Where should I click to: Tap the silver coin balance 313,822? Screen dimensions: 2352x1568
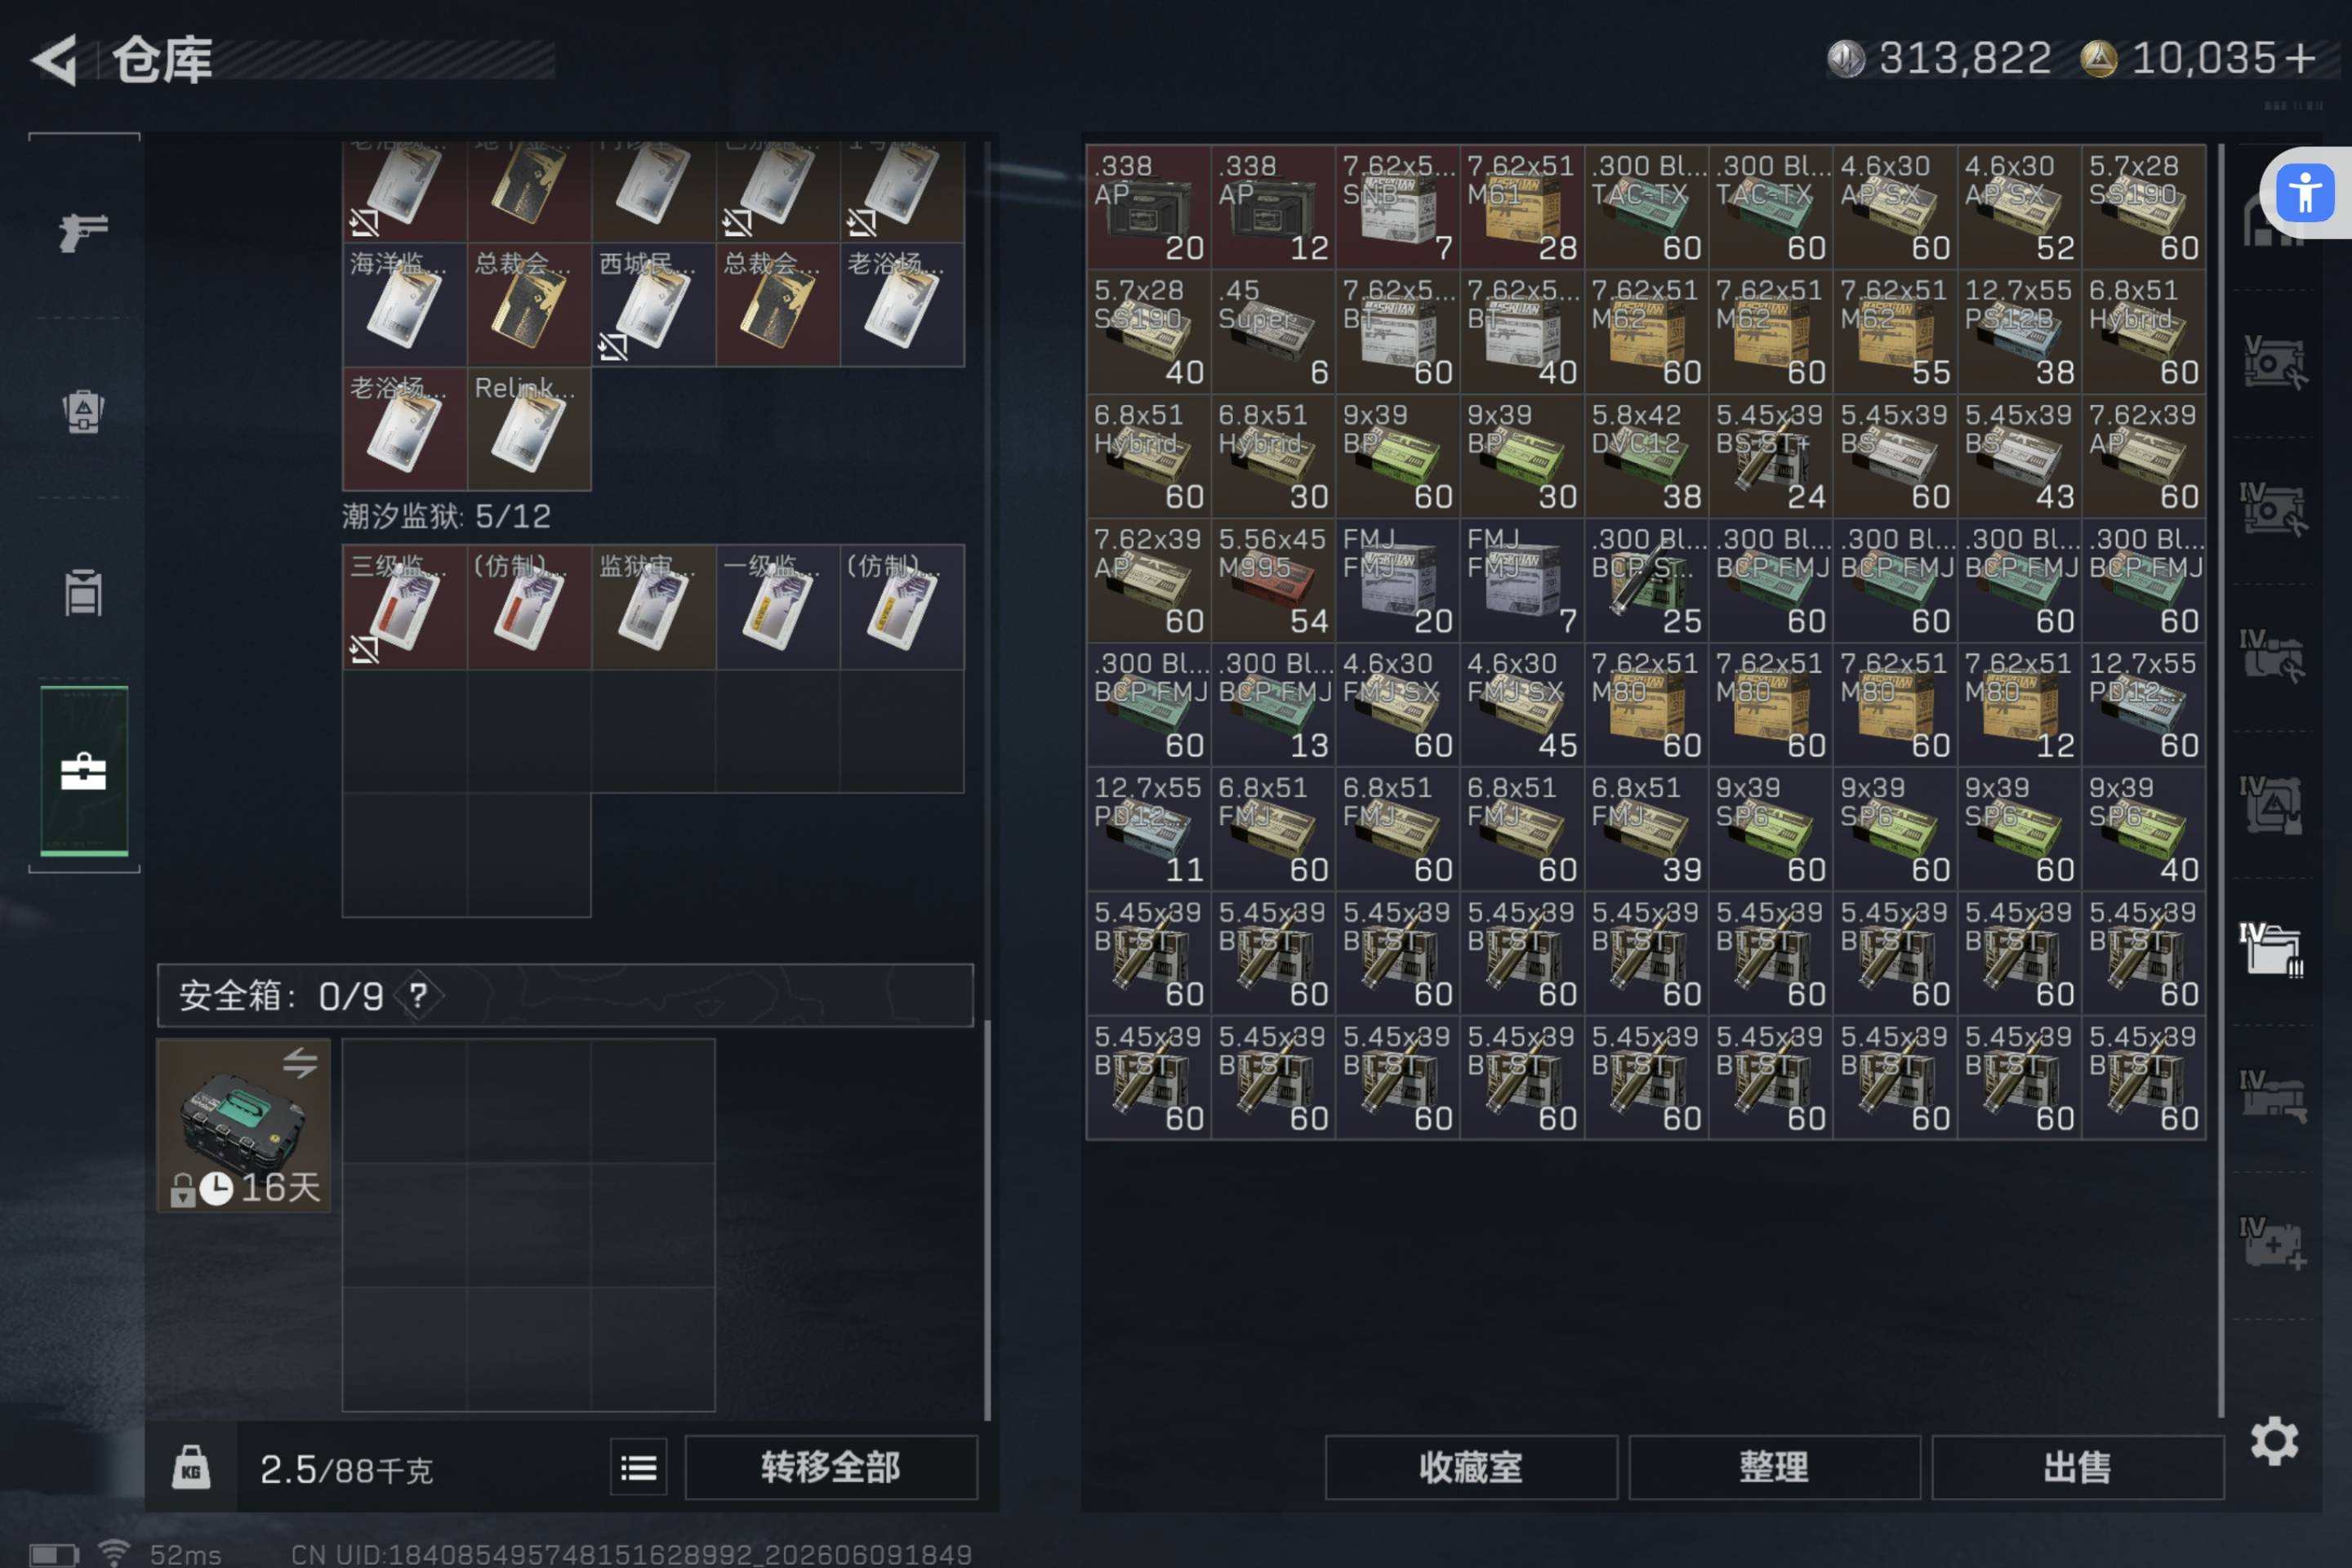point(1939,58)
